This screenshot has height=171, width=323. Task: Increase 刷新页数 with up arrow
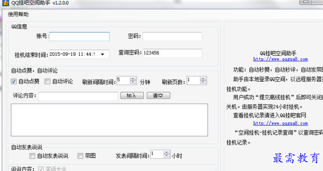[203, 79]
